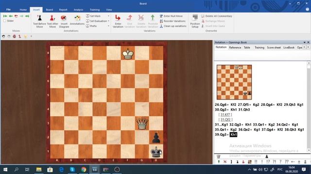Click !? interesting move symbol
This screenshot has width=311, height=174.
point(268,162)
